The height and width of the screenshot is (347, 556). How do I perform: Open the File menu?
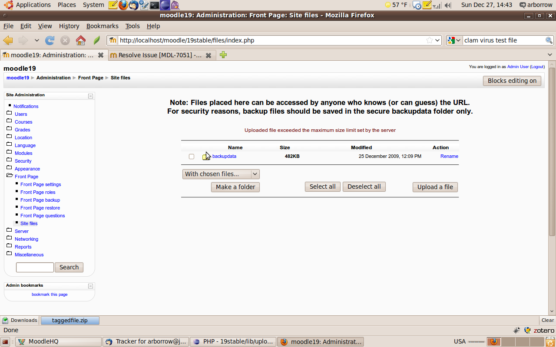pos(8,26)
